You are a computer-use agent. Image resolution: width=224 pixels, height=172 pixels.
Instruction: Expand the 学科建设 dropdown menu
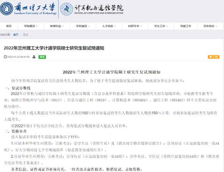[x=83, y=26]
